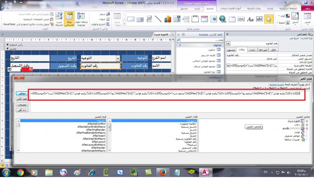
Task: Open التوجيه combo box arrow on form
Action: tap(118, 58)
